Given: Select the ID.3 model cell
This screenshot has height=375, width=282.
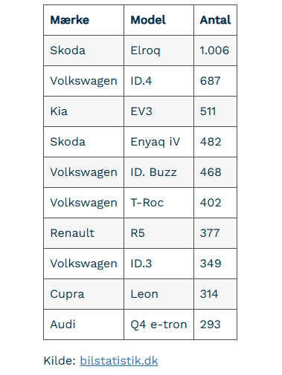Looking at the screenshot, I should [158, 264].
